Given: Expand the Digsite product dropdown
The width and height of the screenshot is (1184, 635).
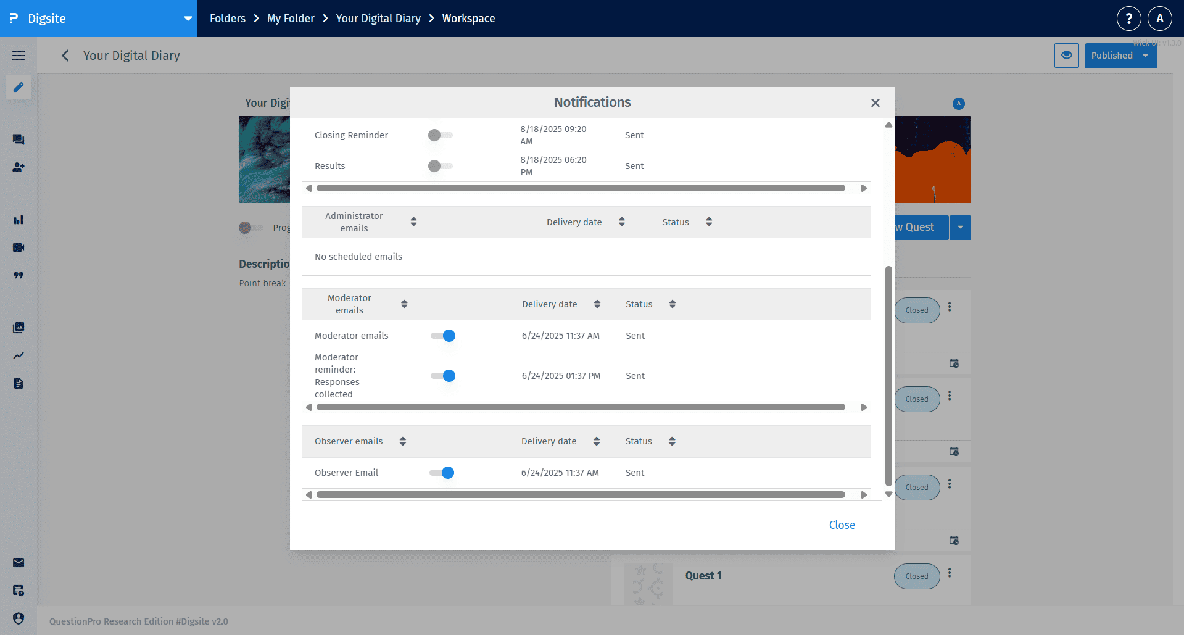Looking at the screenshot, I should pyautogui.click(x=188, y=19).
